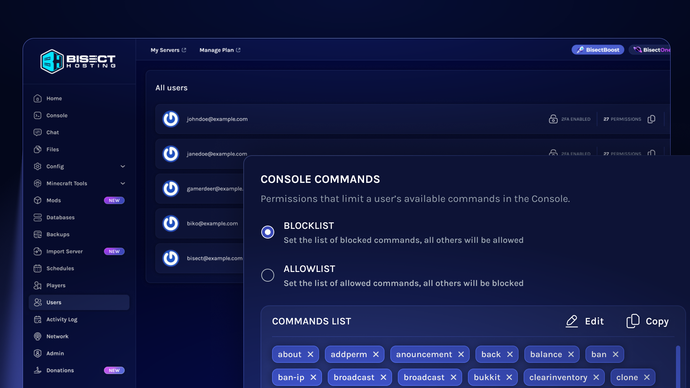This screenshot has height=388, width=690.
Task: Click avatar of biko@example.com
Action: [171, 223]
